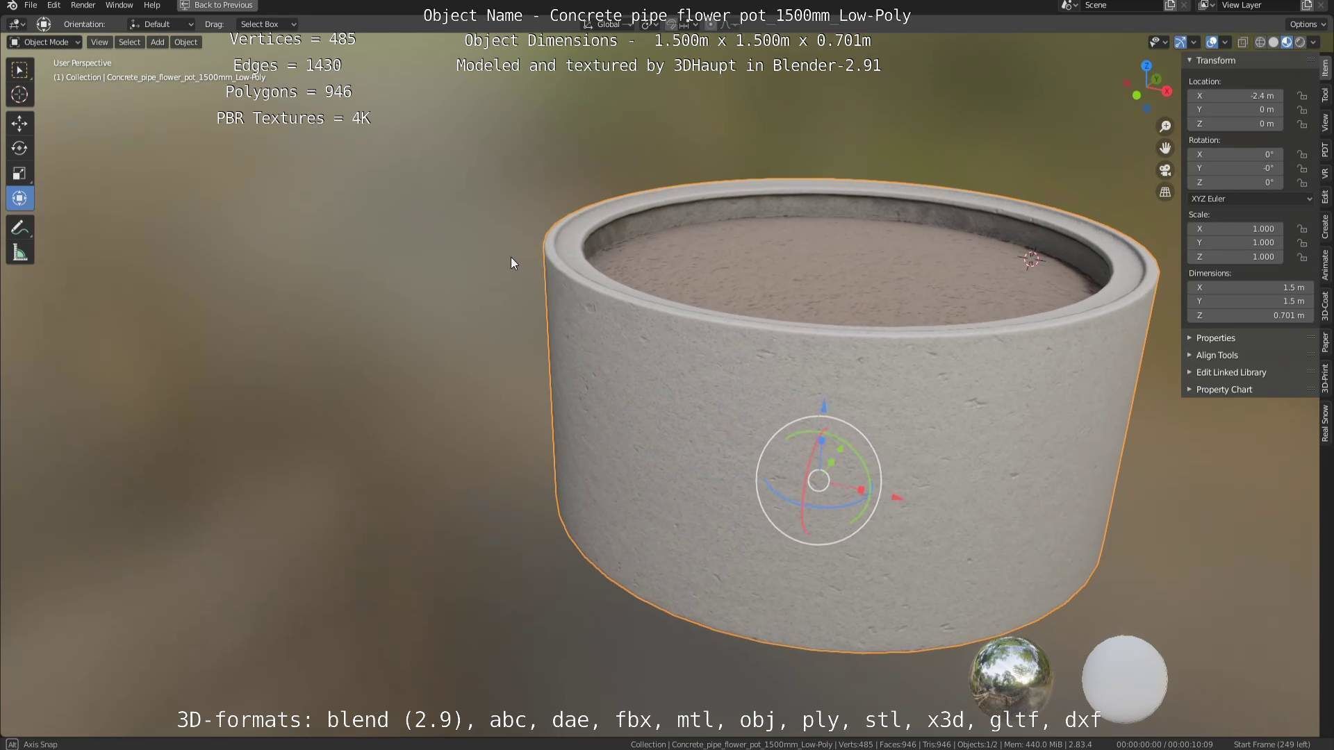Click the pan view hand icon

[1165, 148]
